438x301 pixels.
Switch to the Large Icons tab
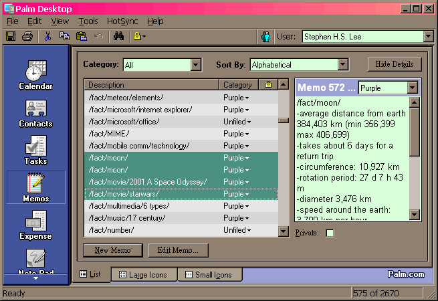144,274
